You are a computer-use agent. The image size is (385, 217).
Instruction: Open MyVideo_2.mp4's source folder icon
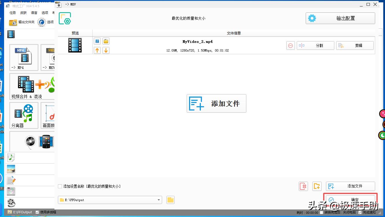(x=106, y=41)
